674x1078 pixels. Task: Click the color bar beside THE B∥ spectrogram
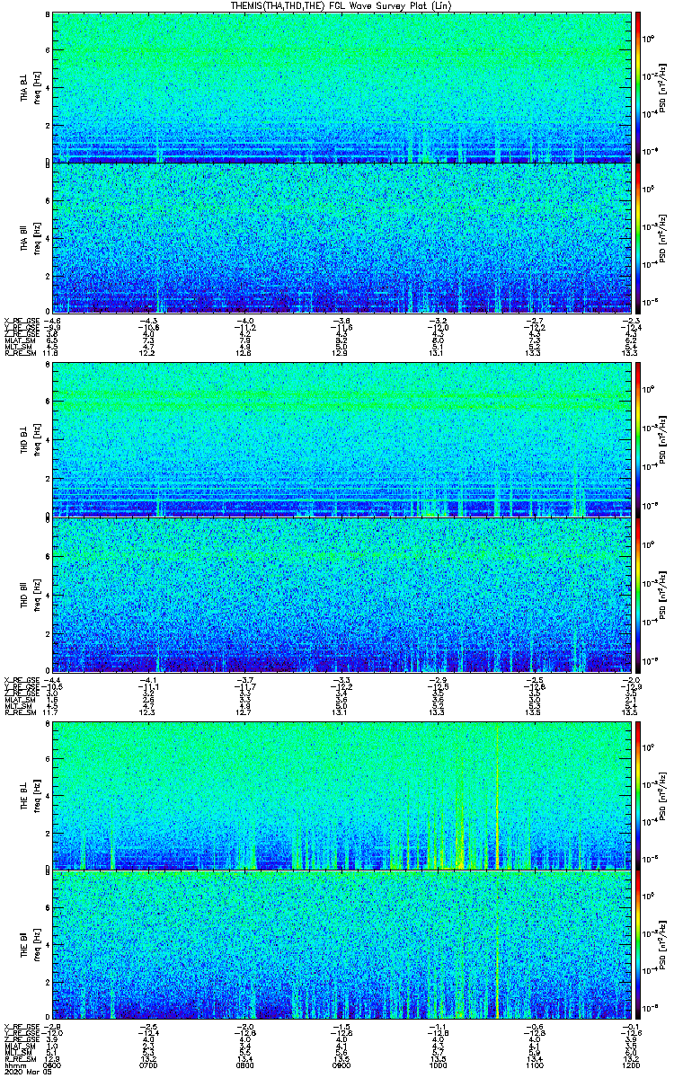(638, 945)
